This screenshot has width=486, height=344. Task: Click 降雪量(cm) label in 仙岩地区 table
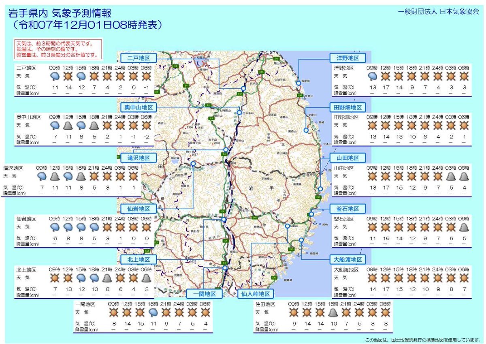28,244
